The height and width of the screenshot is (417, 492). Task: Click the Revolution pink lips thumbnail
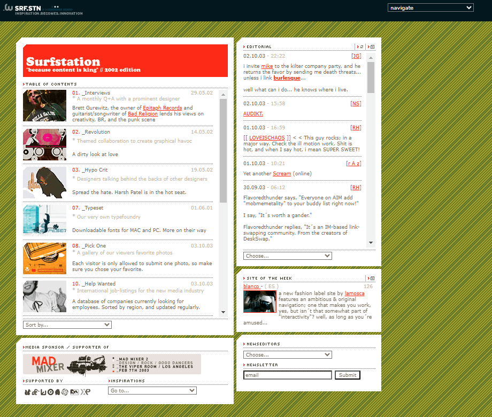tap(44, 145)
